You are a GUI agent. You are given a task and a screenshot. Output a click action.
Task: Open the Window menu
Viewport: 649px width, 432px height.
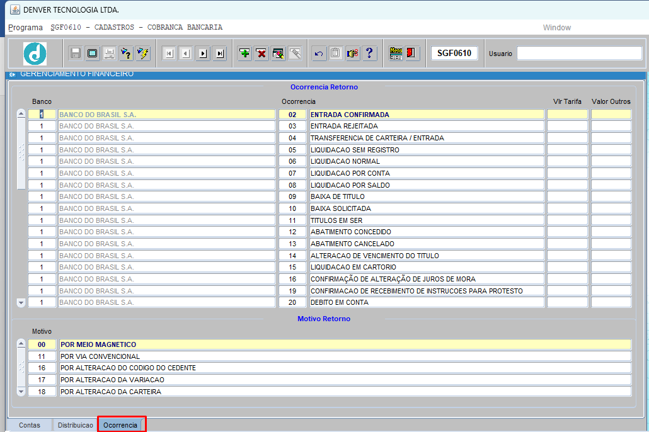pos(556,28)
